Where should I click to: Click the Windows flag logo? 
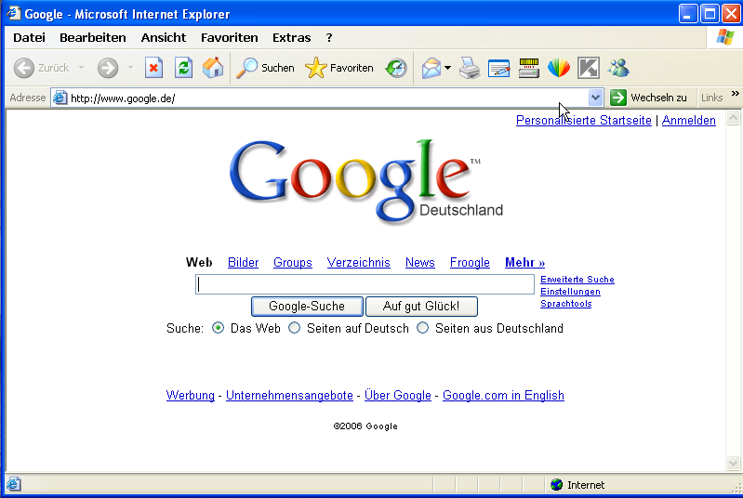coord(725,37)
